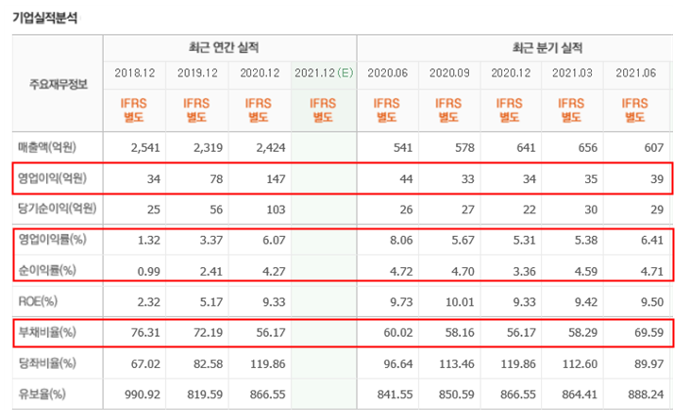Click the 103 net income value
Image resolution: width=690 pixels, height=420 pixels.
[276, 210]
